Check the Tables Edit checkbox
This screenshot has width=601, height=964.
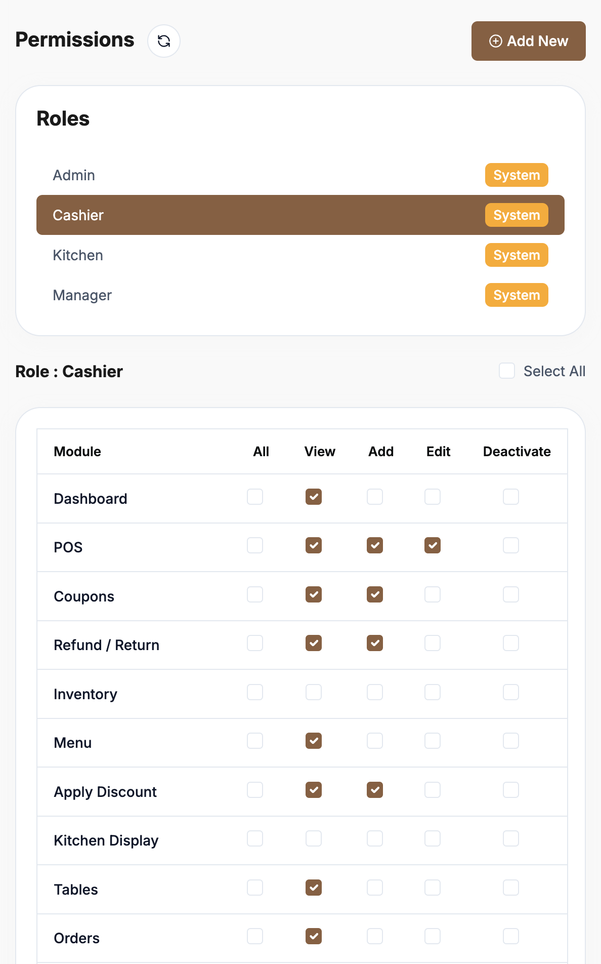pos(433,888)
